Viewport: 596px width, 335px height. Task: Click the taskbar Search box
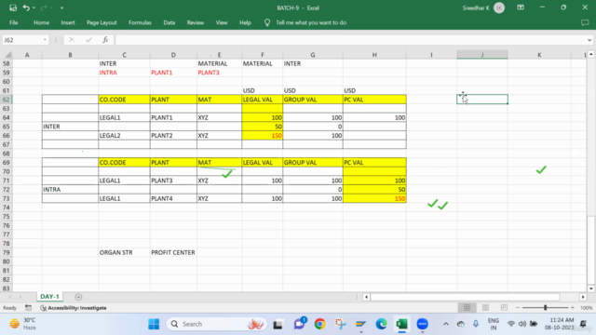pyautogui.click(x=217, y=324)
